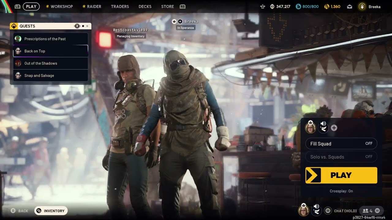Toggle Fill Squad on

[x=341, y=144]
